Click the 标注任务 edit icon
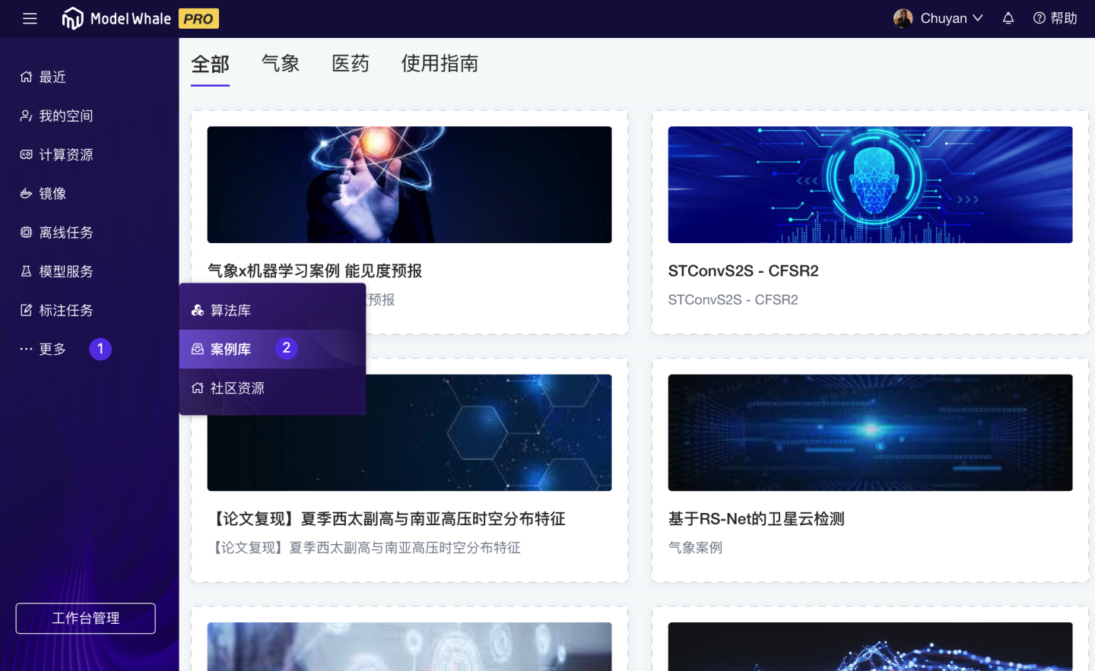Screen dimensions: 1095x671 coord(26,310)
